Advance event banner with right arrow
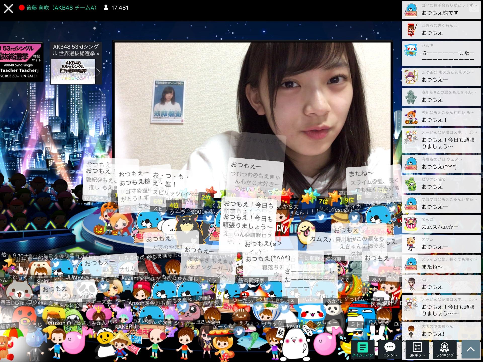483x362 pixels. click(x=98, y=72)
